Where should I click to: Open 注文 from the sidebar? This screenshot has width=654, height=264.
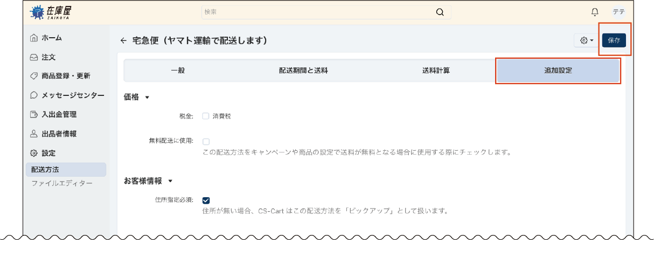pyautogui.click(x=48, y=57)
